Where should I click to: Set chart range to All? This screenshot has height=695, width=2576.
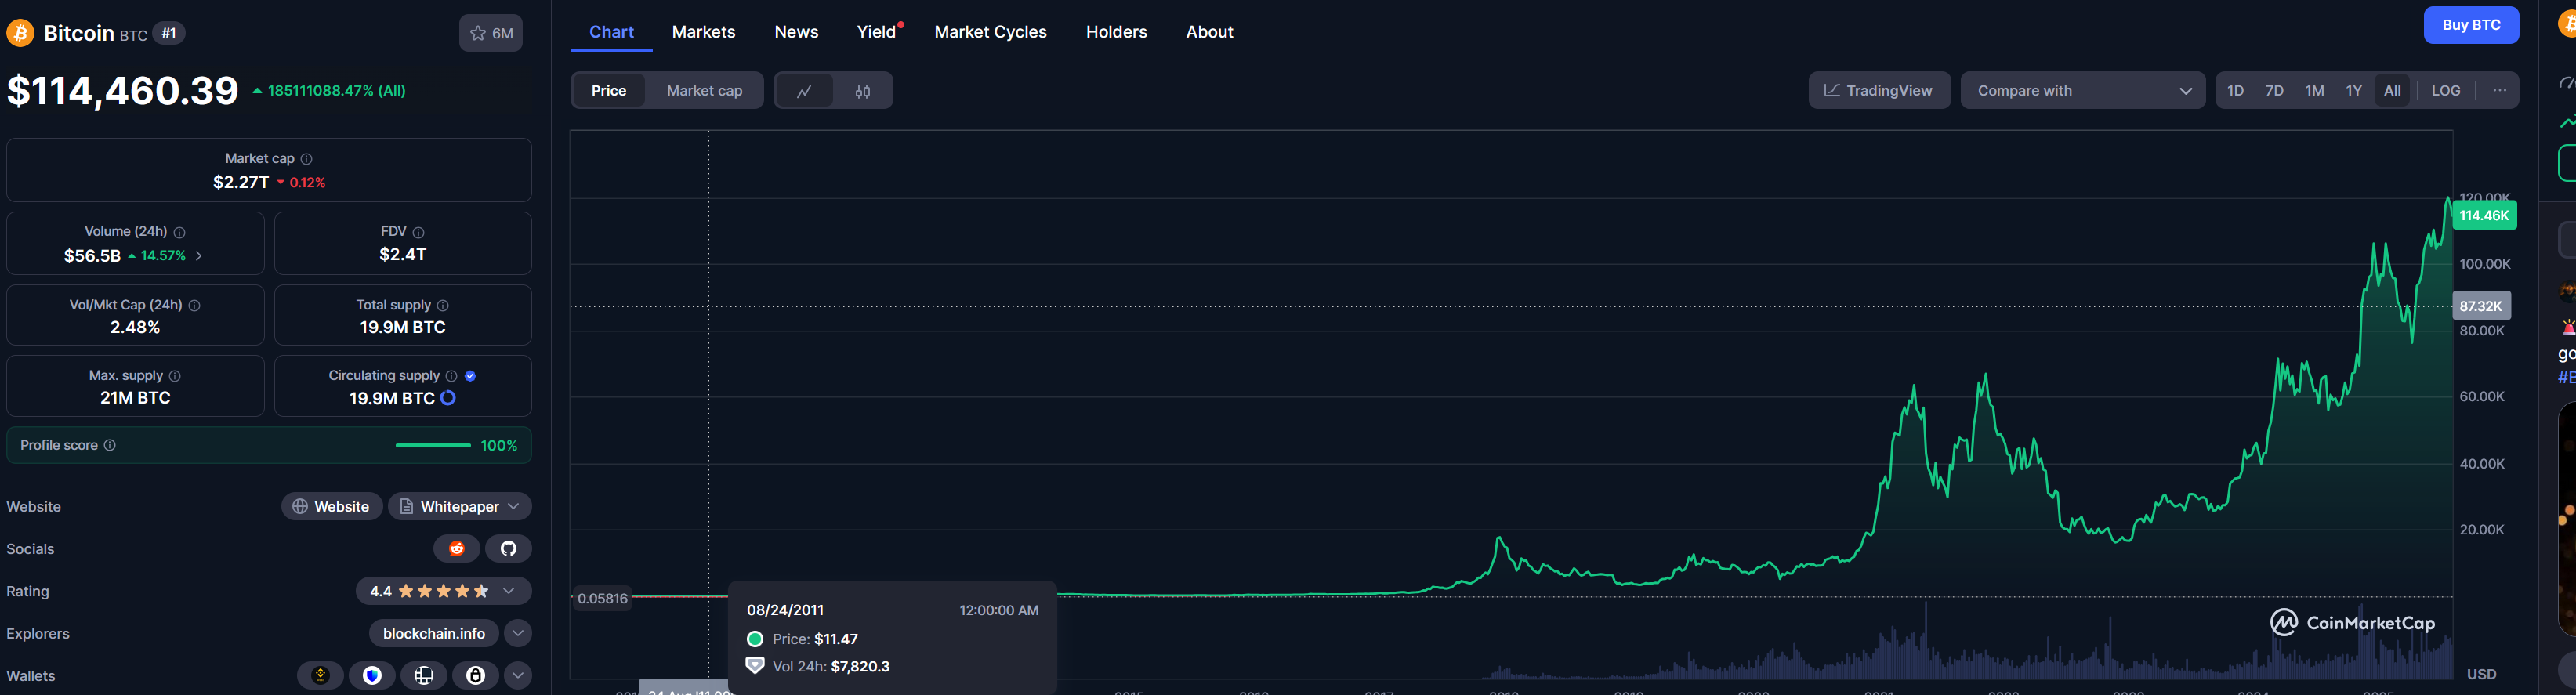click(x=2392, y=91)
